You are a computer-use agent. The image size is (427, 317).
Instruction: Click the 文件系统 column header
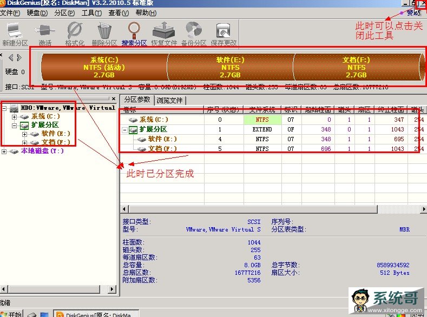262,110
